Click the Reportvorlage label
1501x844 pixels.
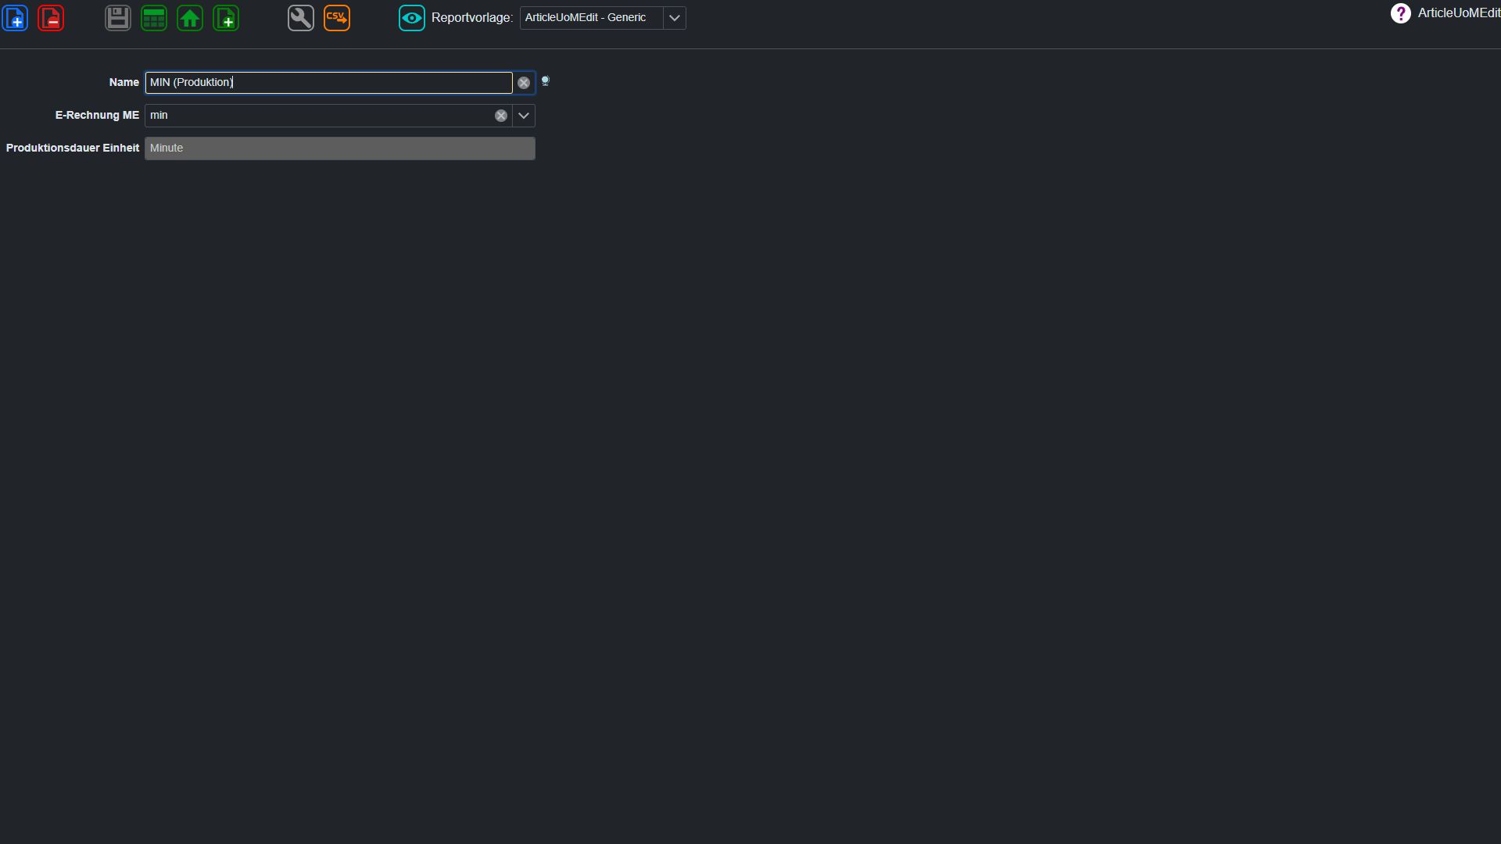point(472,18)
